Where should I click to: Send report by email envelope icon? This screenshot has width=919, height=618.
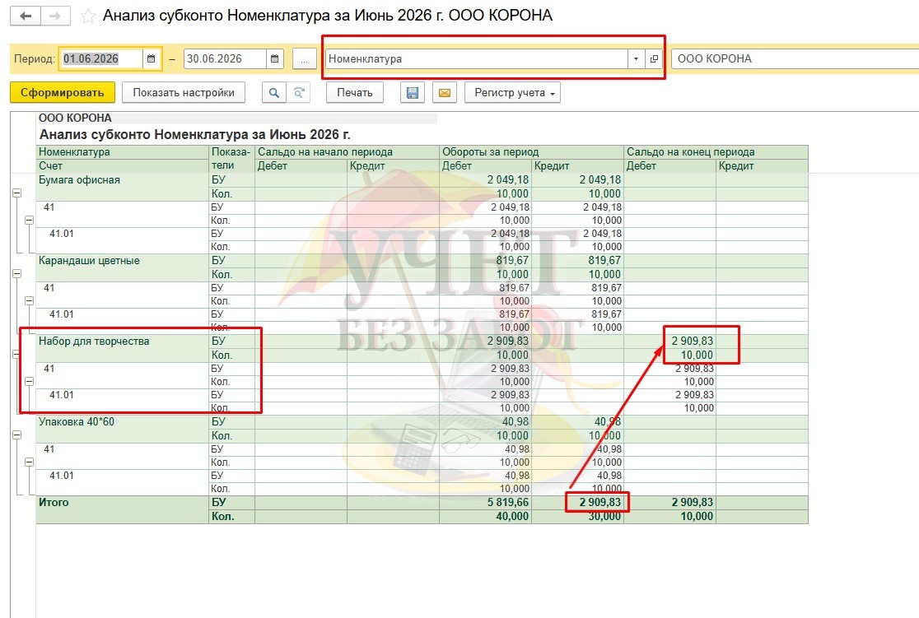[445, 92]
